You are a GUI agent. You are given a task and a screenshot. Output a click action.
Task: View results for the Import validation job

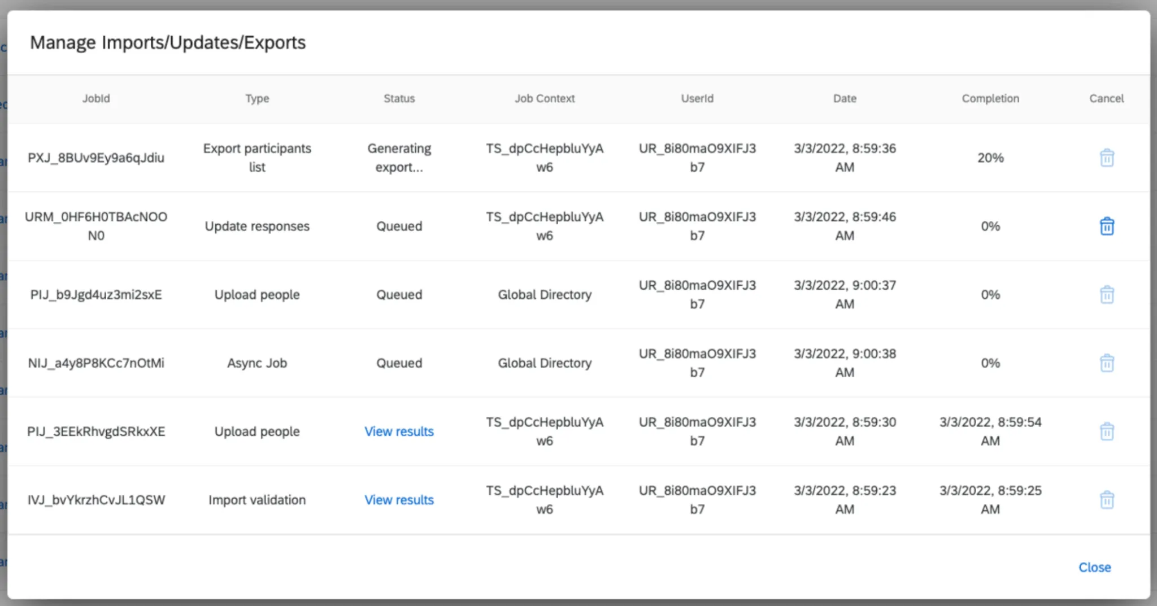(399, 499)
